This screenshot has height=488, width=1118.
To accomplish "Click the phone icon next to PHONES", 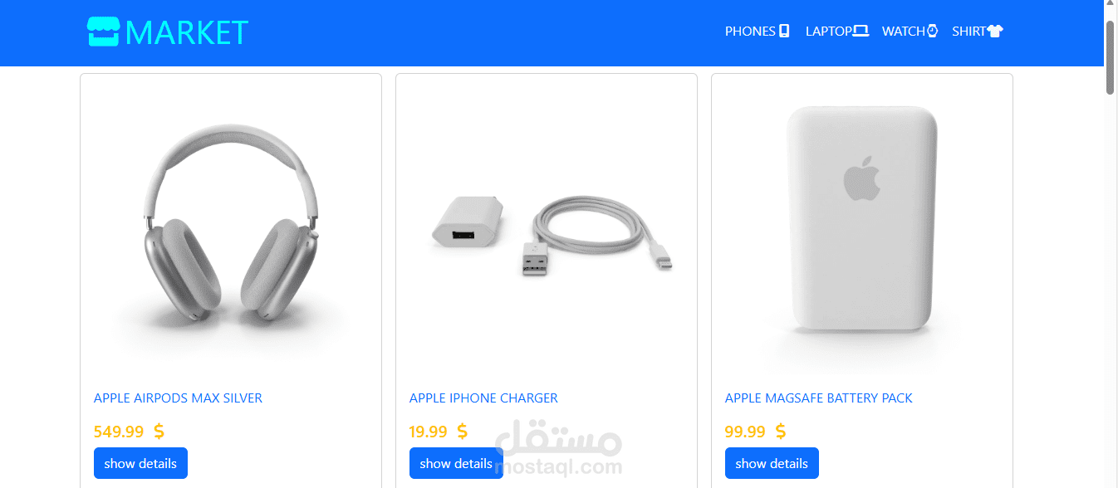I will pos(783,32).
